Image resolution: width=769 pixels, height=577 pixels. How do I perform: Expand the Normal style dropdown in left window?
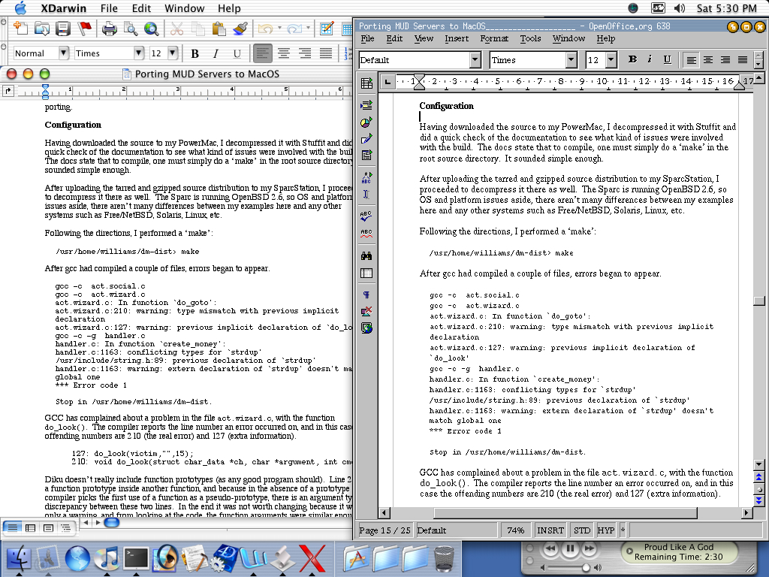(x=62, y=53)
